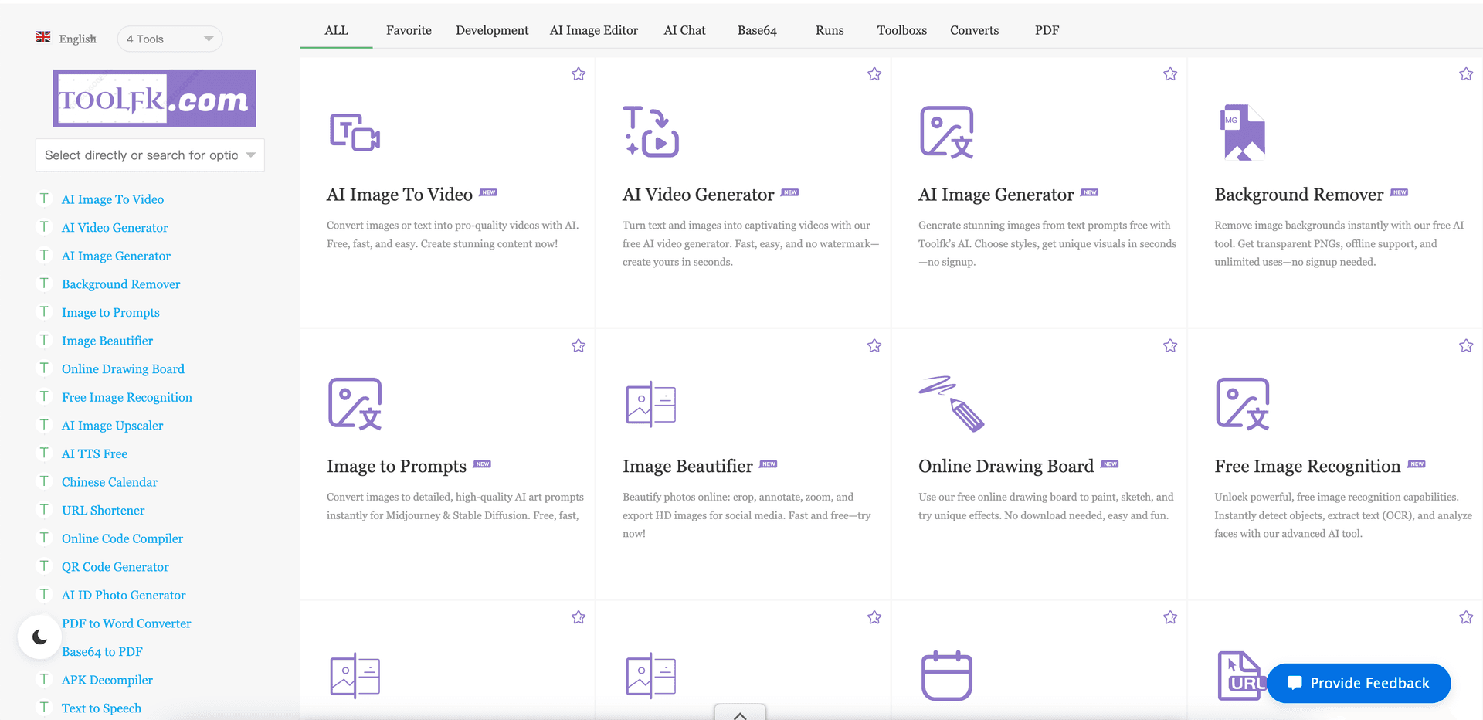Open the tool search select box
Screen dimensions: 1483x720
150,155
